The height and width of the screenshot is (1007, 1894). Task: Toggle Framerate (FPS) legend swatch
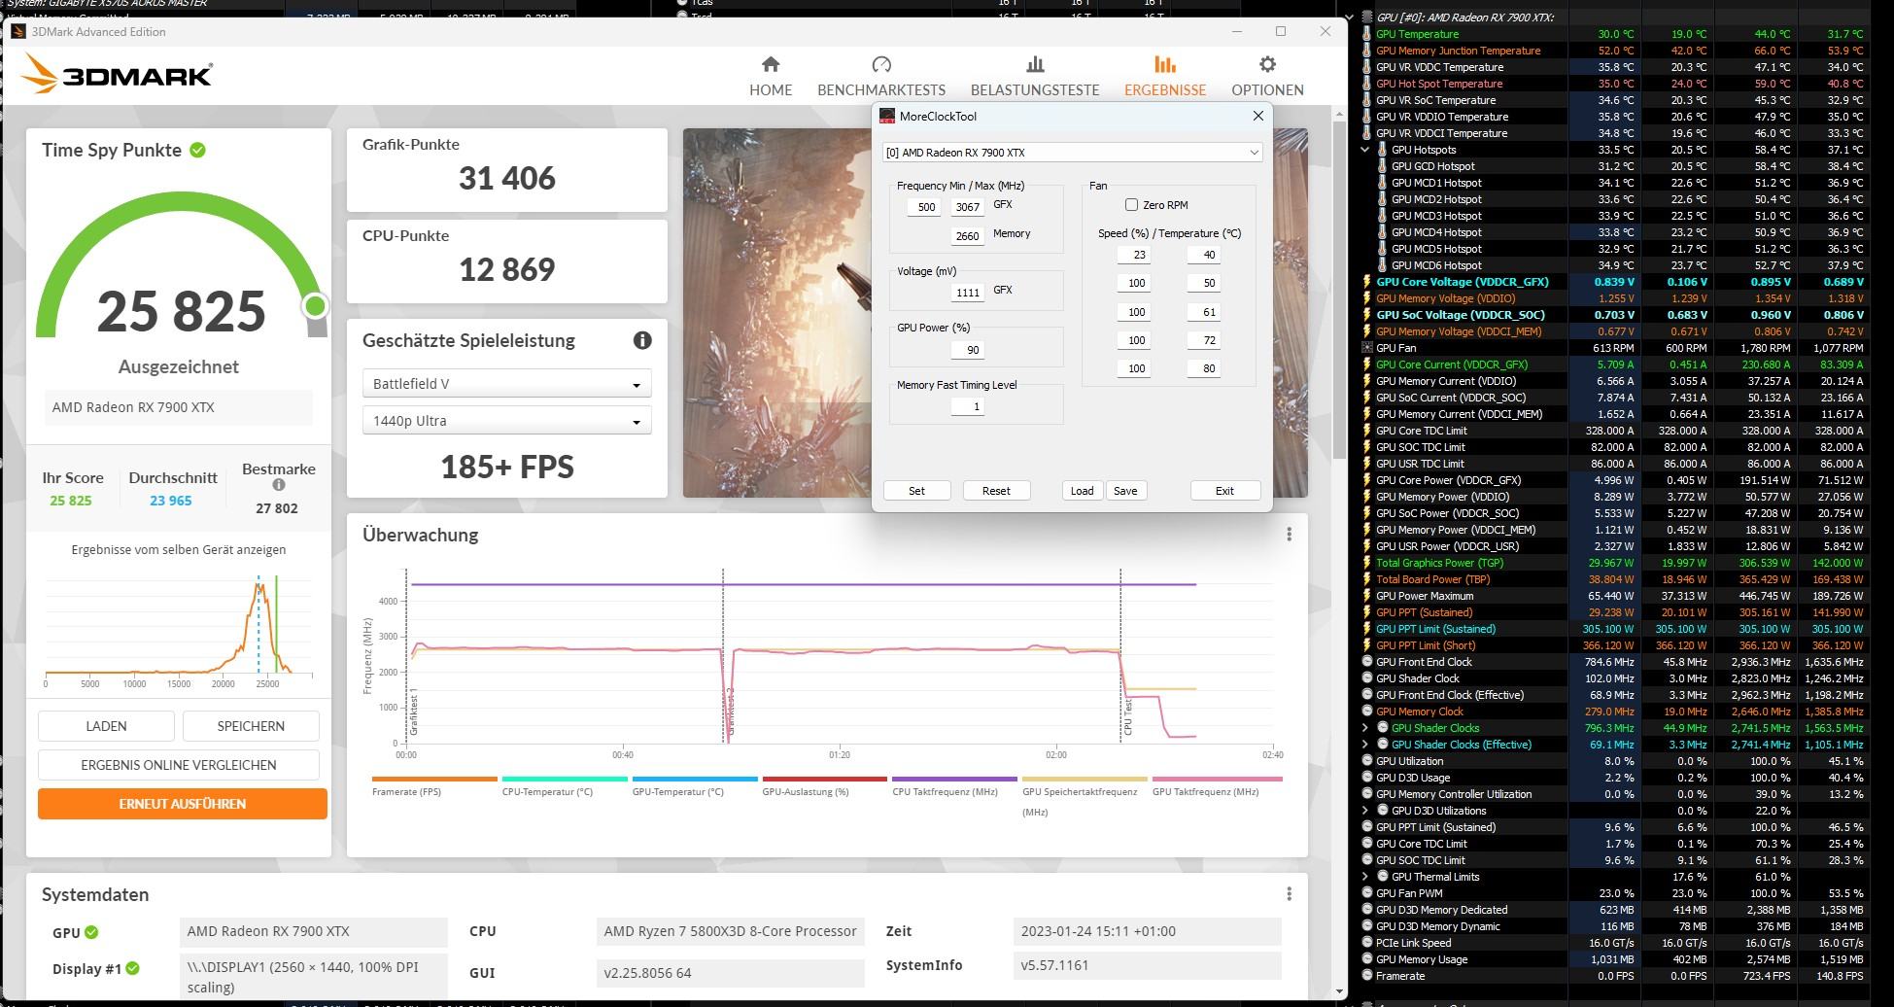point(434,779)
